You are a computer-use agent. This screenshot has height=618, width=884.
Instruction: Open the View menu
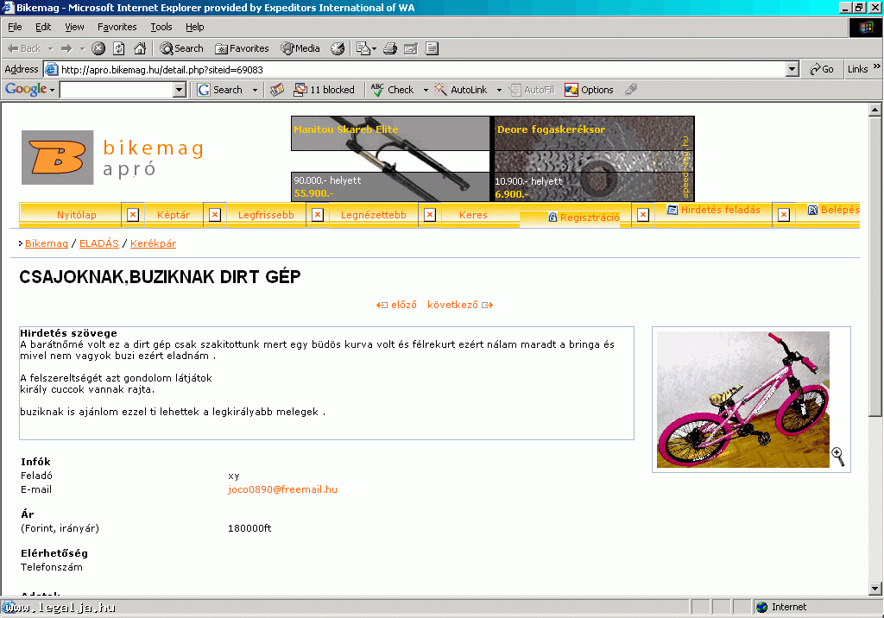click(74, 27)
